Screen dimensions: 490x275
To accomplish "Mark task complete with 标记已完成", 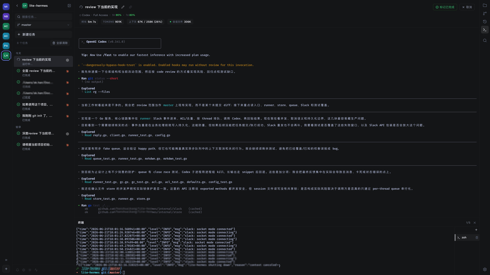I will [x=445, y=7].
